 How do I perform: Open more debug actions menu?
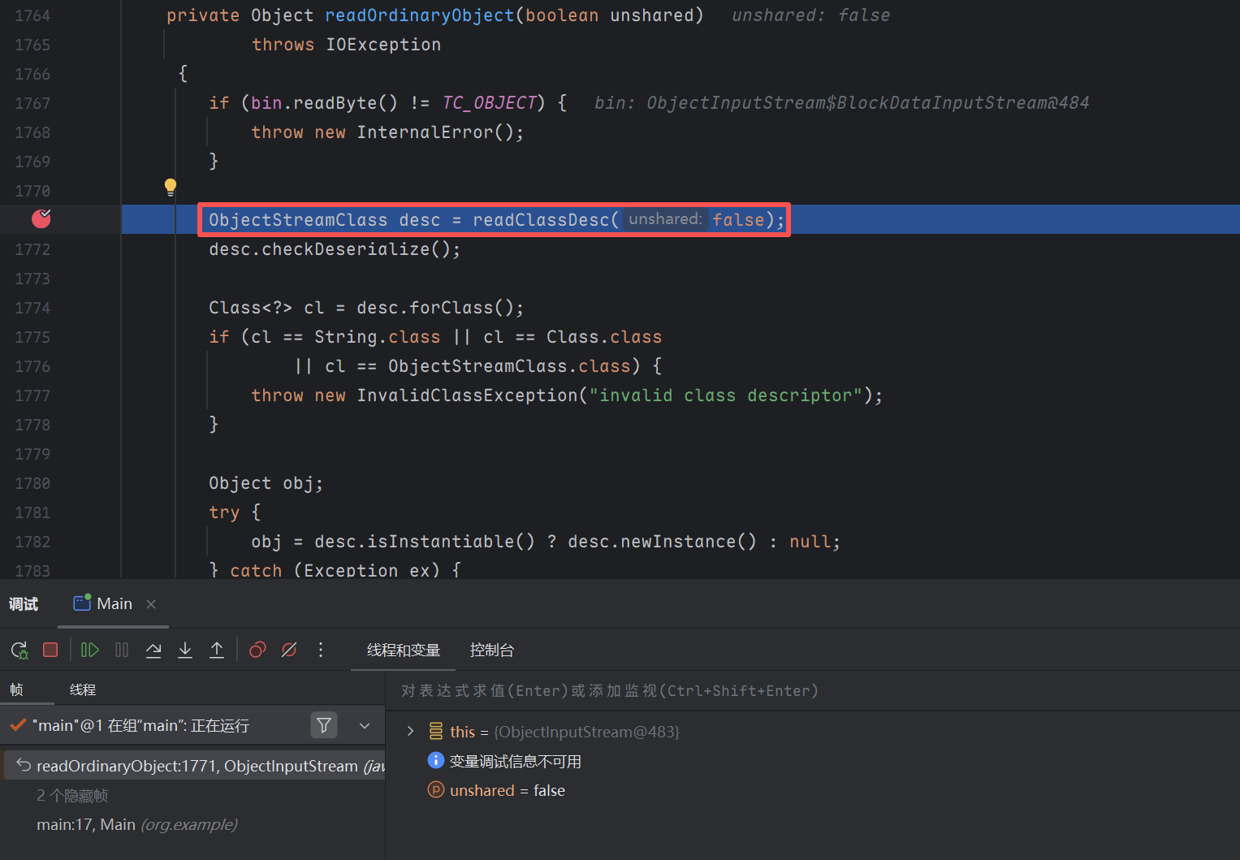pyautogui.click(x=321, y=650)
